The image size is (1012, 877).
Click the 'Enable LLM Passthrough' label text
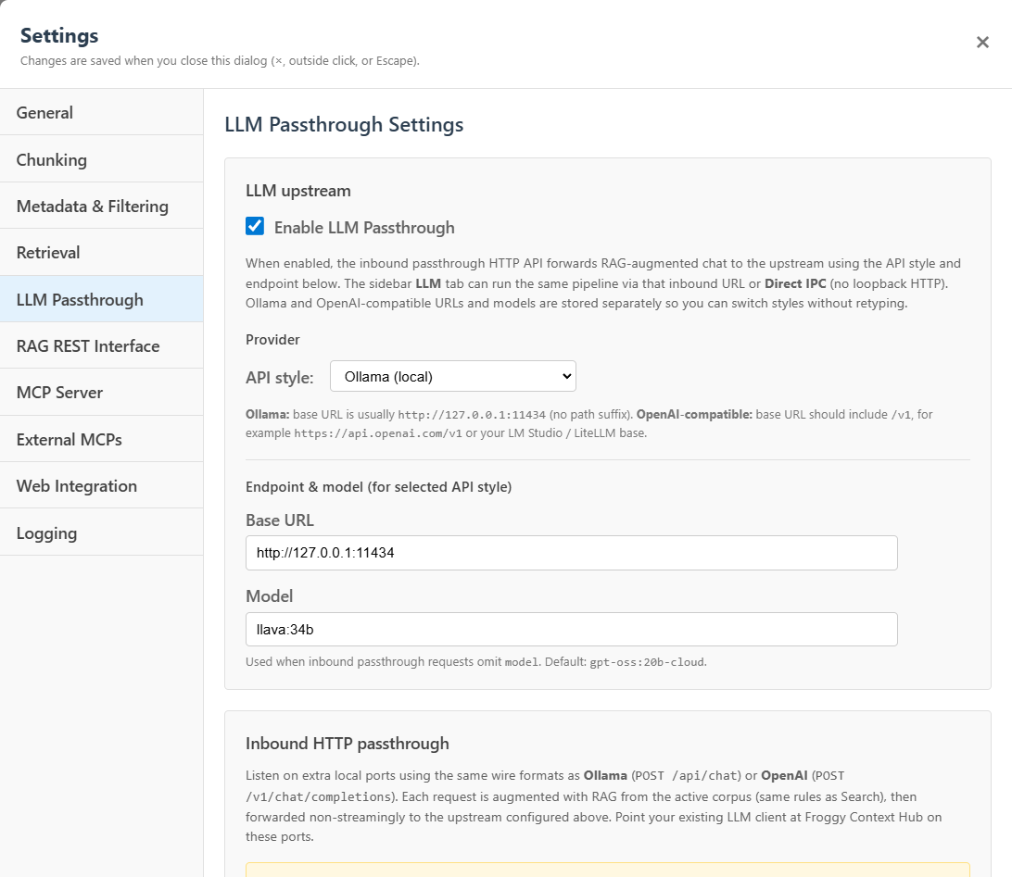tap(364, 228)
